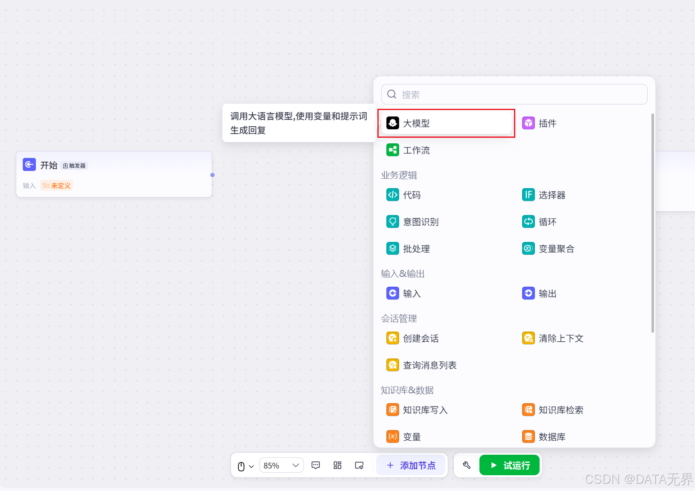This screenshot has width=695, height=491.
Task: Click the 知识库检索 label text
Action: pyautogui.click(x=561, y=410)
